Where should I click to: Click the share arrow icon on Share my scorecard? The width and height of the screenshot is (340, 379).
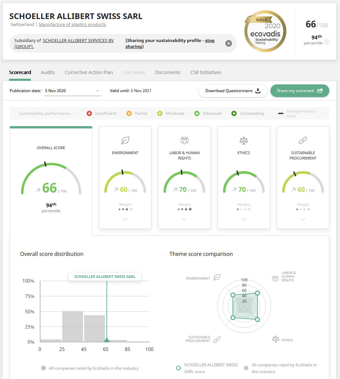pos(320,91)
